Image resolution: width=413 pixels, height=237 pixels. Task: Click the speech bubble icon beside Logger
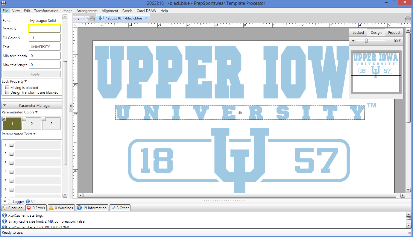[x=33, y=201]
